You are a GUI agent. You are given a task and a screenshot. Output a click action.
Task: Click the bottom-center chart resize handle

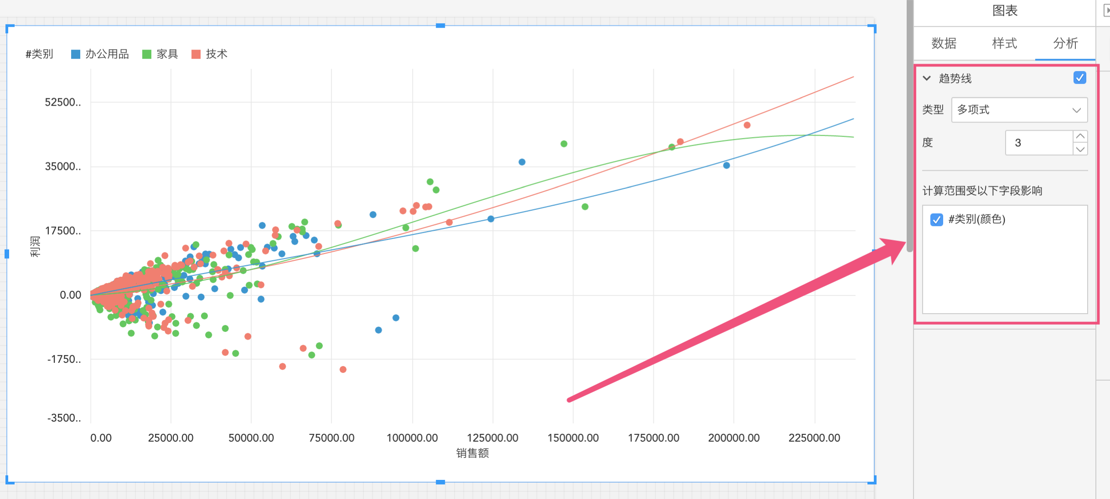440,482
